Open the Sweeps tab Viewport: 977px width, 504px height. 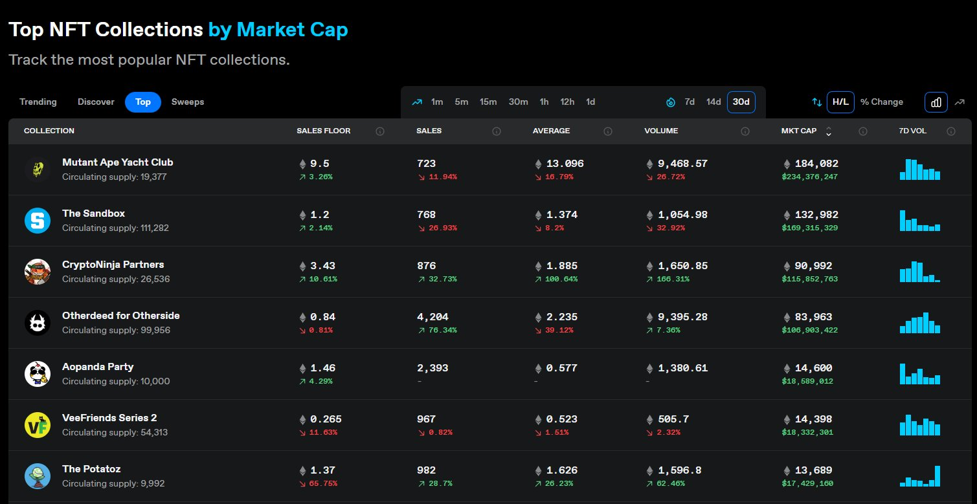coord(188,102)
